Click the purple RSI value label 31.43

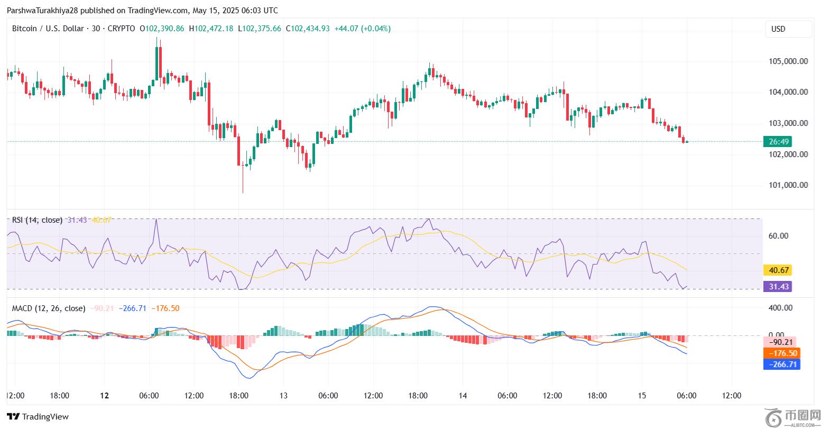coord(780,286)
